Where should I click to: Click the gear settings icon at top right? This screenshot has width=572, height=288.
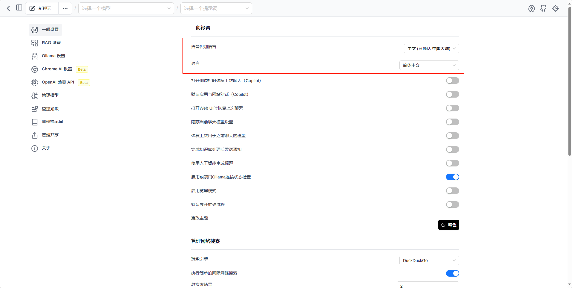click(x=555, y=8)
